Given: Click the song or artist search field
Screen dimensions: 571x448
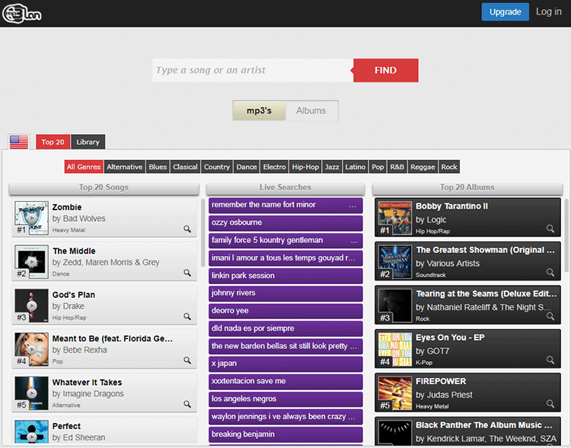Looking at the screenshot, I should 253,70.
